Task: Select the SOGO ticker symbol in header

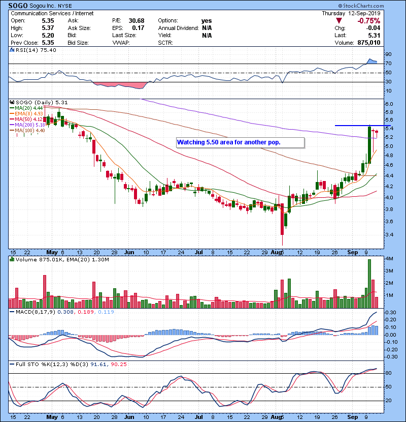Action: [18, 6]
